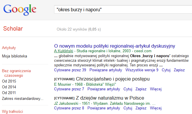This screenshot has width=192, height=114.
Task: Click Zapisz under Jakubowski entry
Action: pos(141,108)
